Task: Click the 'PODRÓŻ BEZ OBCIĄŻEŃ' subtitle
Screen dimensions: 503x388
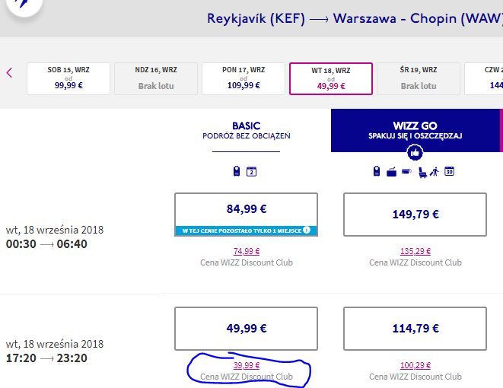Action: pyautogui.click(x=247, y=136)
